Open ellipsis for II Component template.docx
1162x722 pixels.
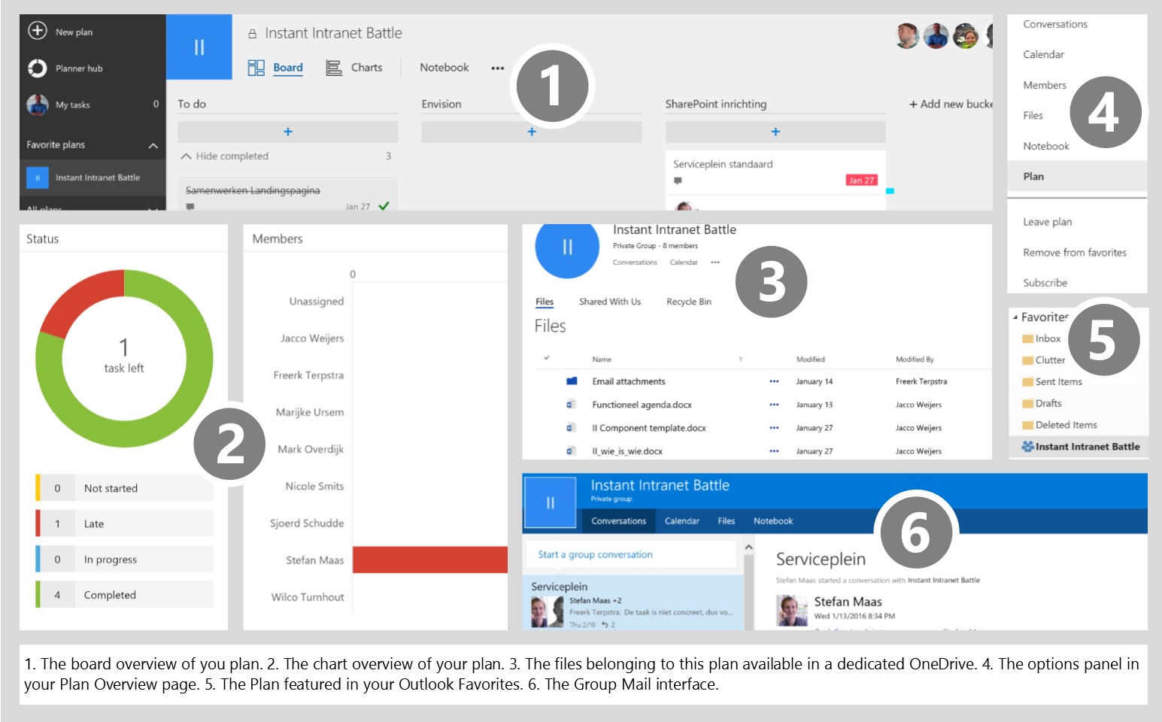point(774,428)
